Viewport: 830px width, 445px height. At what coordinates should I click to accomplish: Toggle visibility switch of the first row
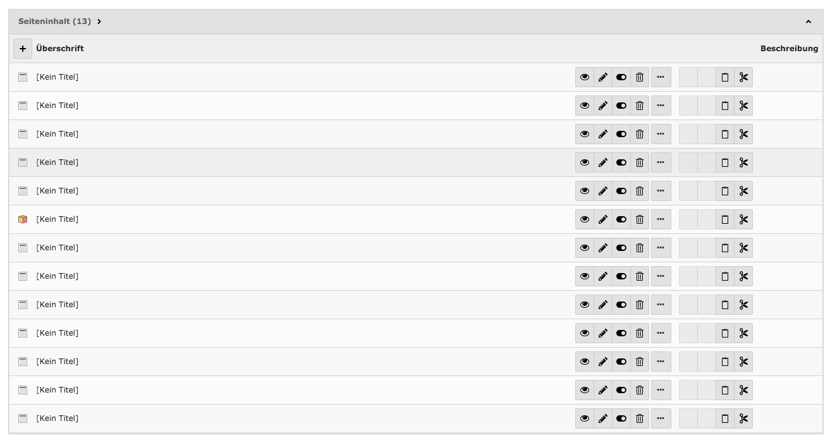pyautogui.click(x=621, y=77)
